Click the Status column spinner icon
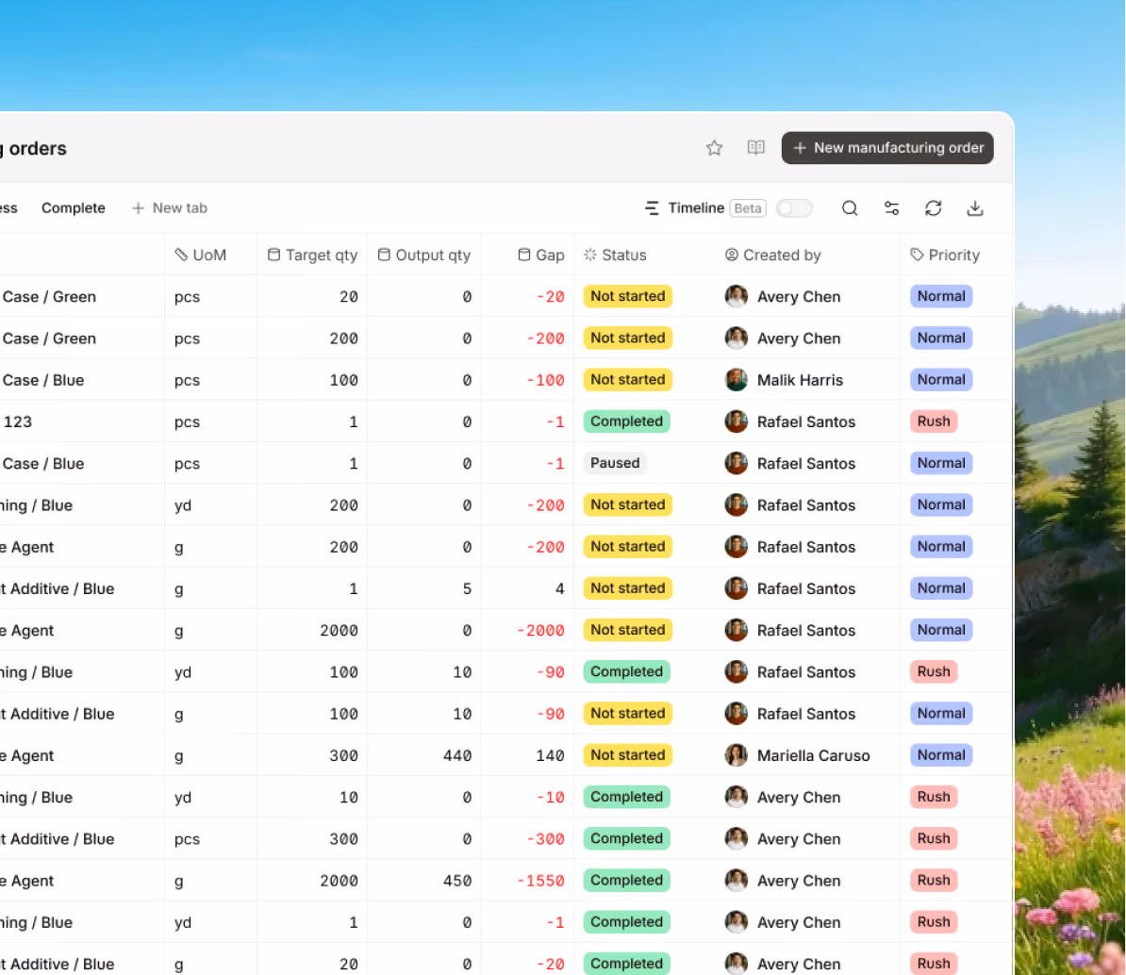1126x975 pixels. 590,255
